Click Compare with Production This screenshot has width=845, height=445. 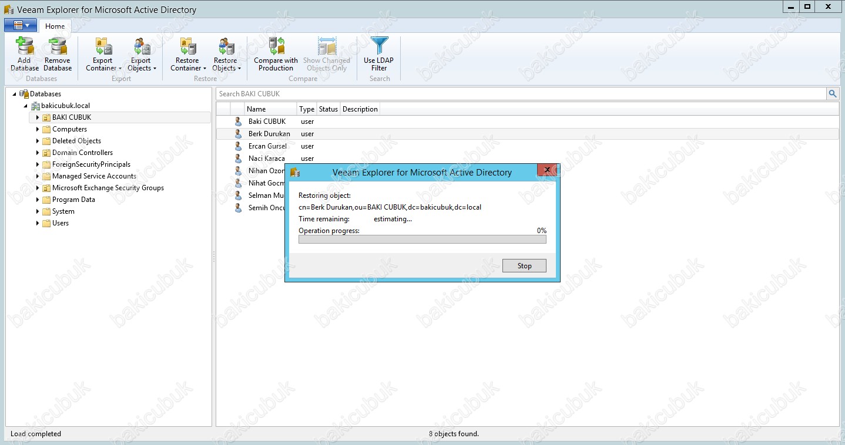pyautogui.click(x=276, y=55)
